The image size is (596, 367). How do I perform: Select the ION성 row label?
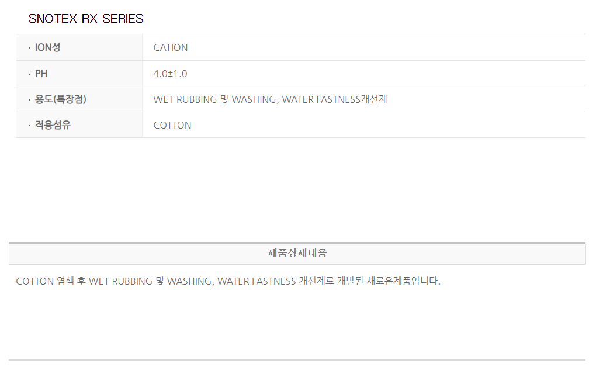[x=47, y=47]
